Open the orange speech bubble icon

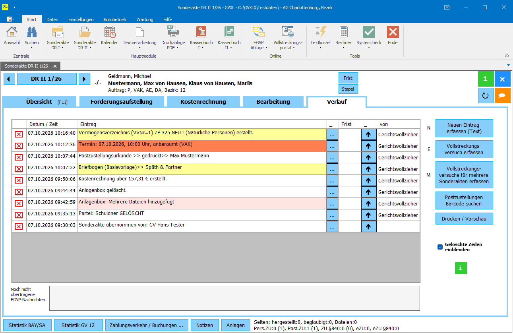502,96
